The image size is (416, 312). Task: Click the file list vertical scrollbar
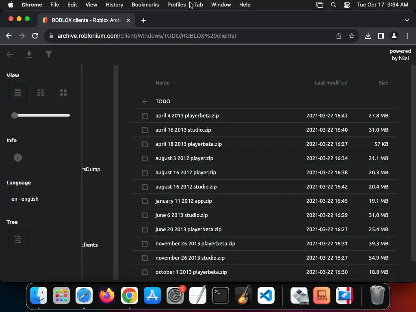click(413, 162)
